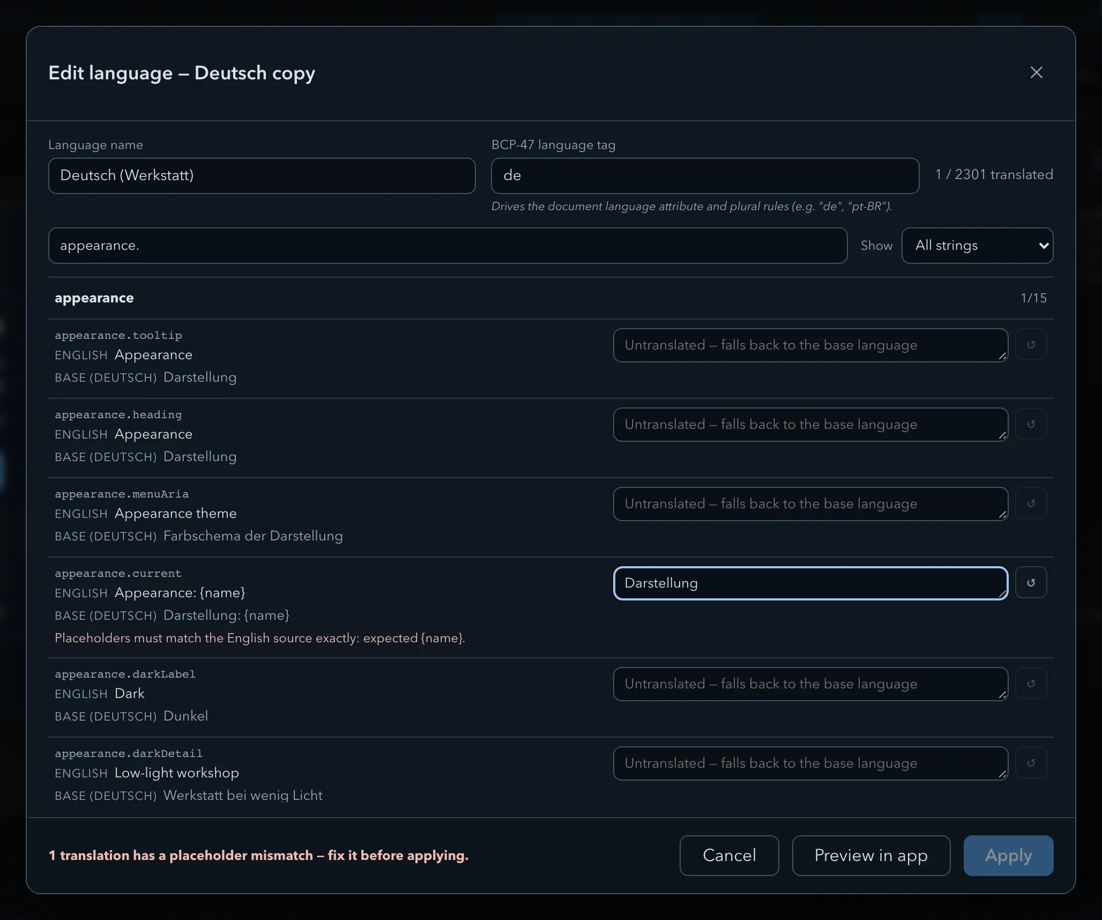The height and width of the screenshot is (920, 1102).
Task: Reset the appearance.tooltip translation
Action: tap(1031, 345)
